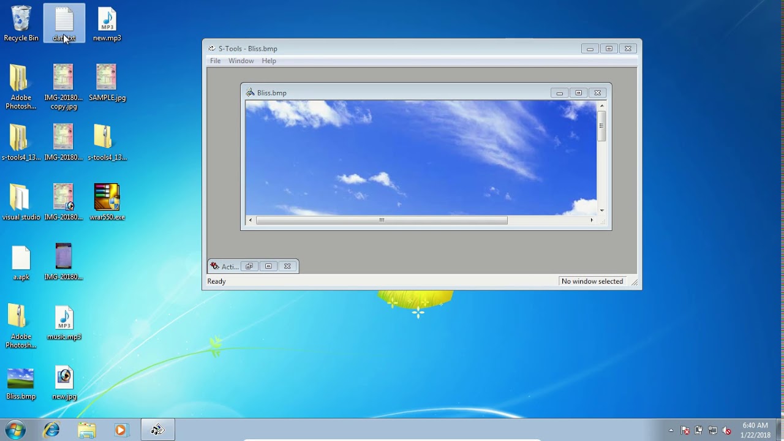Open the File menu in S-Tools
Screen dimensions: 784x441
[x=215, y=61]
